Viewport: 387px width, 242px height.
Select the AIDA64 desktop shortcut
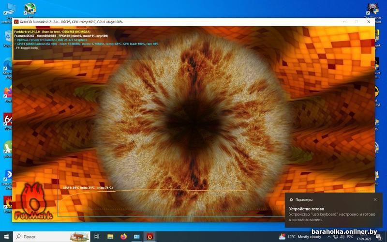8,119
